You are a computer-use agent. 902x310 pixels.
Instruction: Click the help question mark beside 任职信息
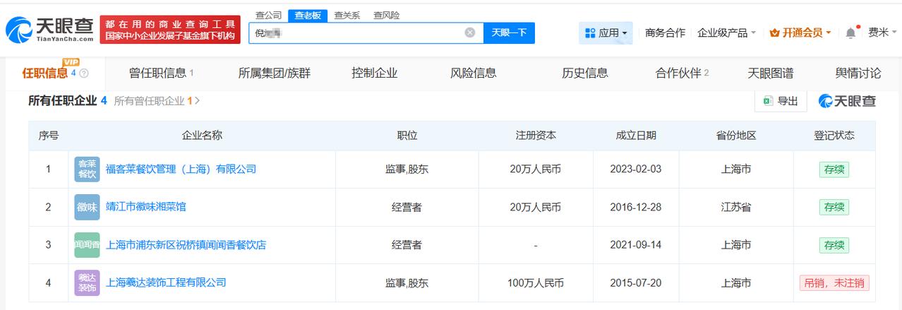tap(84, 73)
